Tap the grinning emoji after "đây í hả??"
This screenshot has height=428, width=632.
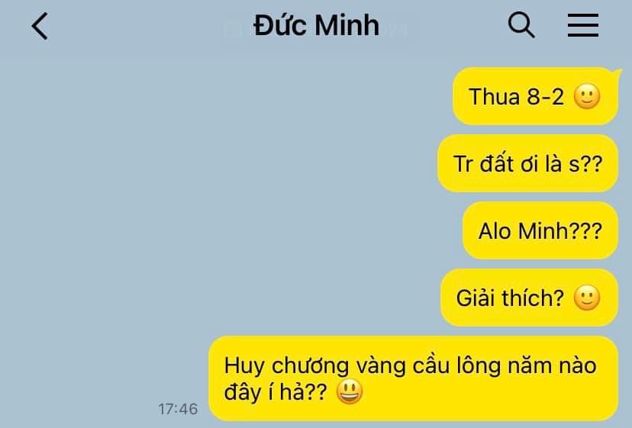coord(350,391)
